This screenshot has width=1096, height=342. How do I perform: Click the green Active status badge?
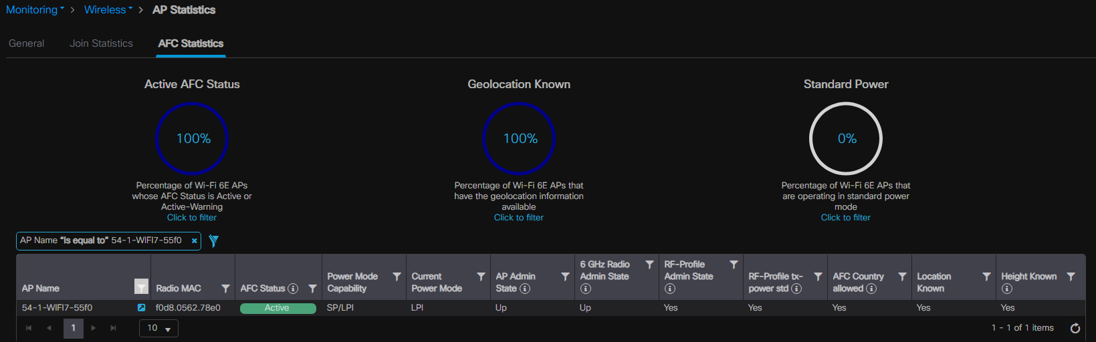click(278, 308)
